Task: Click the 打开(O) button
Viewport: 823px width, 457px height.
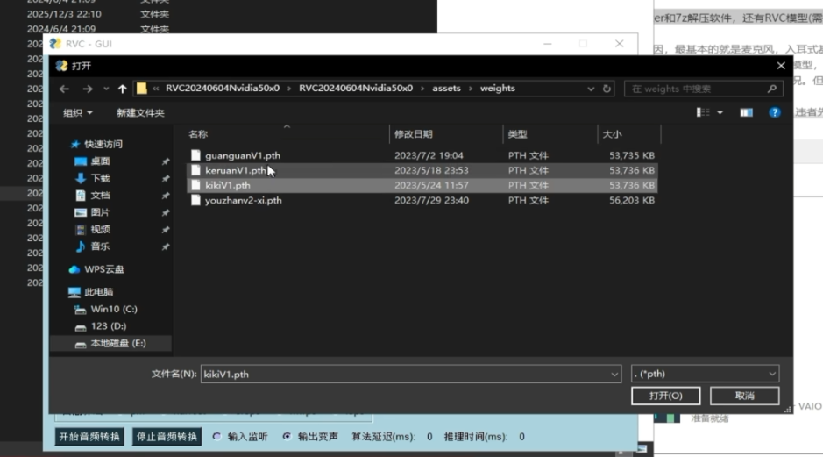Action: (x=665, y=396)
